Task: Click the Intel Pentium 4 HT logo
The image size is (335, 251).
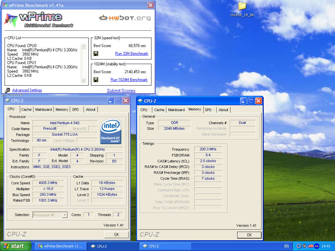Action: pyautogui.click(x=111, y=131)
